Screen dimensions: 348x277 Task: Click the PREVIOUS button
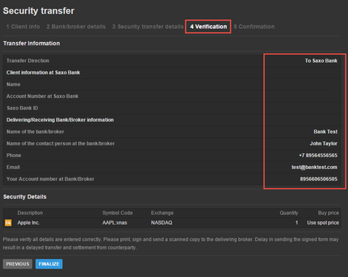tap(17, 264)
